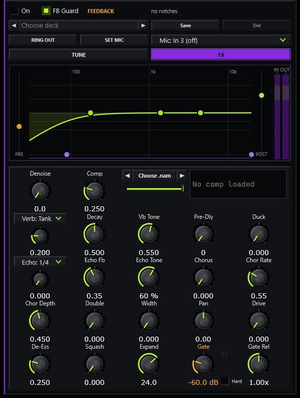This screenshot has height=398, width=300.
Task: Click the Decay knob
Action: point(94,234)
